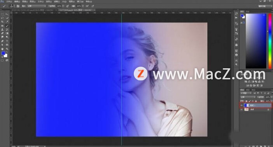
Task: Select the Quick Selection tool
Action: (7, 18)
